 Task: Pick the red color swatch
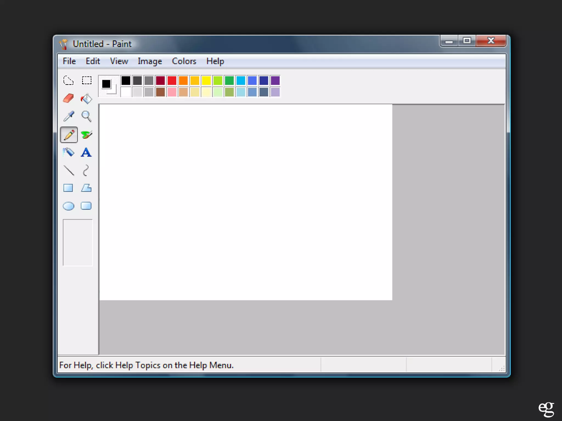[x=172, y=81]
